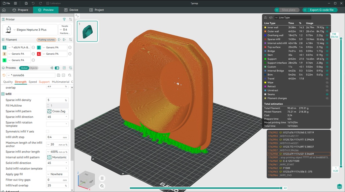Toggle advanced mode switch in Process
This screenshot has height=192, width=345.
[x=57, y=68]
